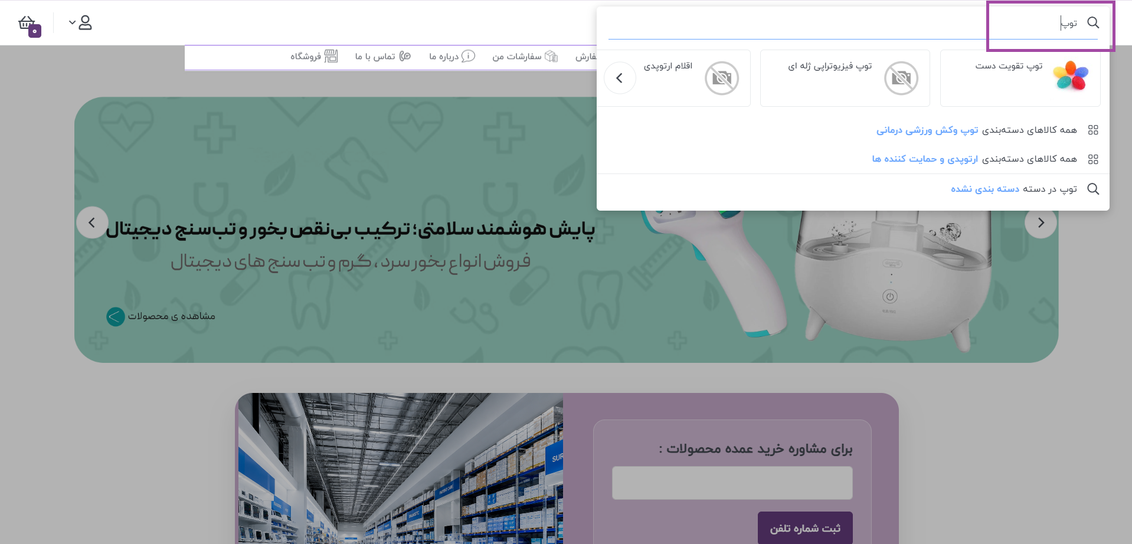1132x544 pixels.
Task: Click the orders package icon
Action: (x=551, y=56)
